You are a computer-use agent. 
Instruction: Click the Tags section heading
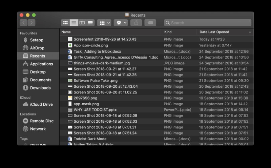(x=24, y=139)
